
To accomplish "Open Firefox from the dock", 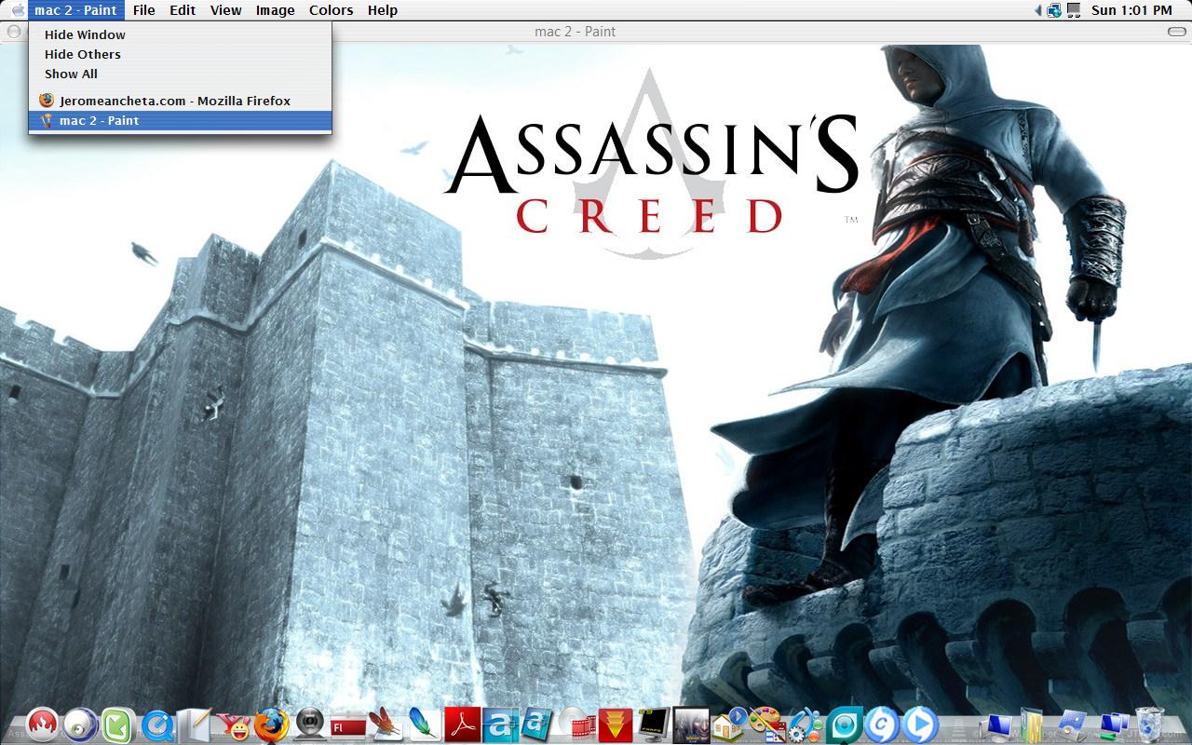I will (271, 725).
